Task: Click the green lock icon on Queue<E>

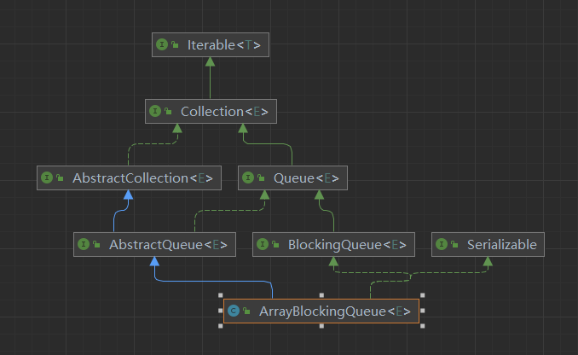Action: click(262, 177)
